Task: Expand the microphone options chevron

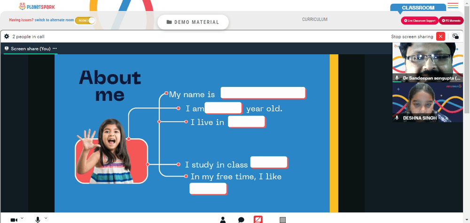Action: point(46,218)
